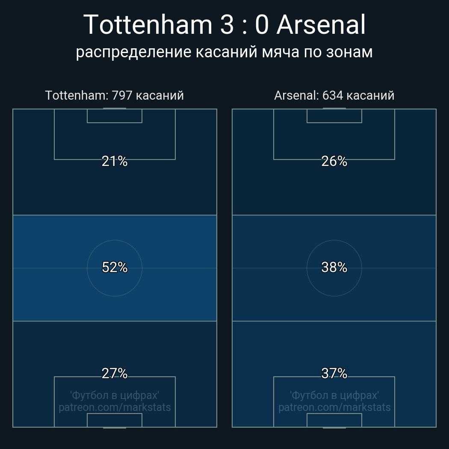The width and height of the screenshot is (449, 449).
Task: Open patreon.com/markstats link on Arsenal pitch
Action: pyautogui.click(x=334, y=407)
